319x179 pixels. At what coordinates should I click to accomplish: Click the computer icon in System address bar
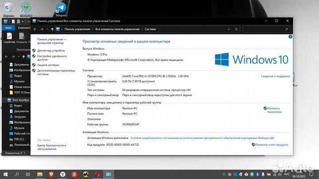(x=58, y=29)
